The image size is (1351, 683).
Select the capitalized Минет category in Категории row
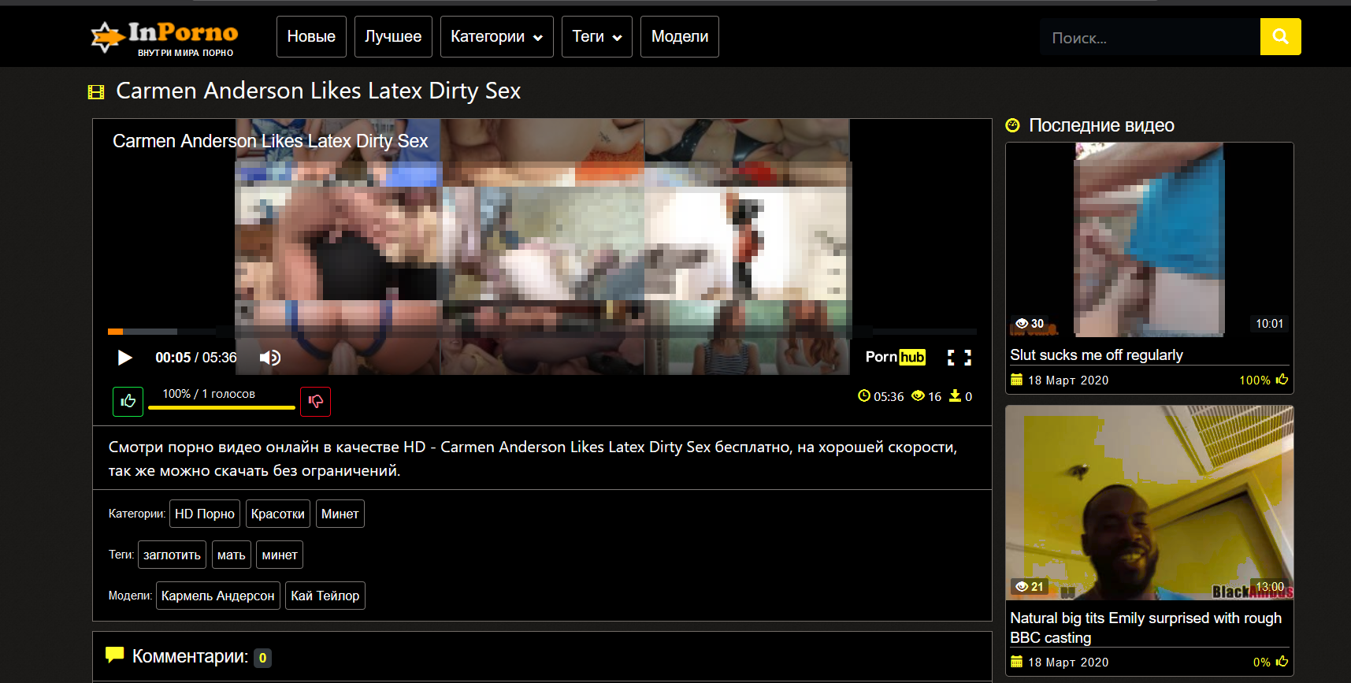340,514
